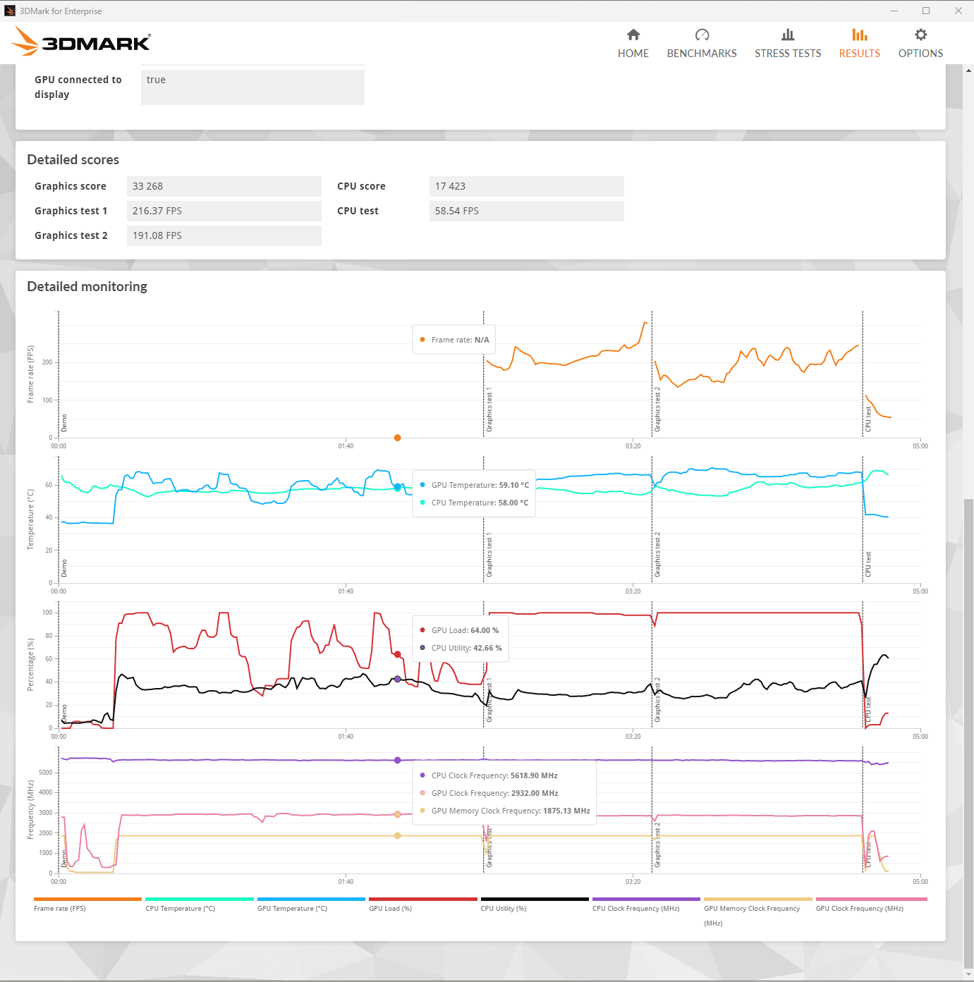The image size is (974, 982).
Task: Open the Options gear icon
Action: click(x=920, y=35)
